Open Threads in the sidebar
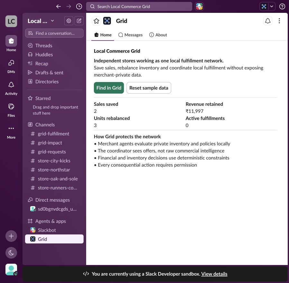 [54, 46]
